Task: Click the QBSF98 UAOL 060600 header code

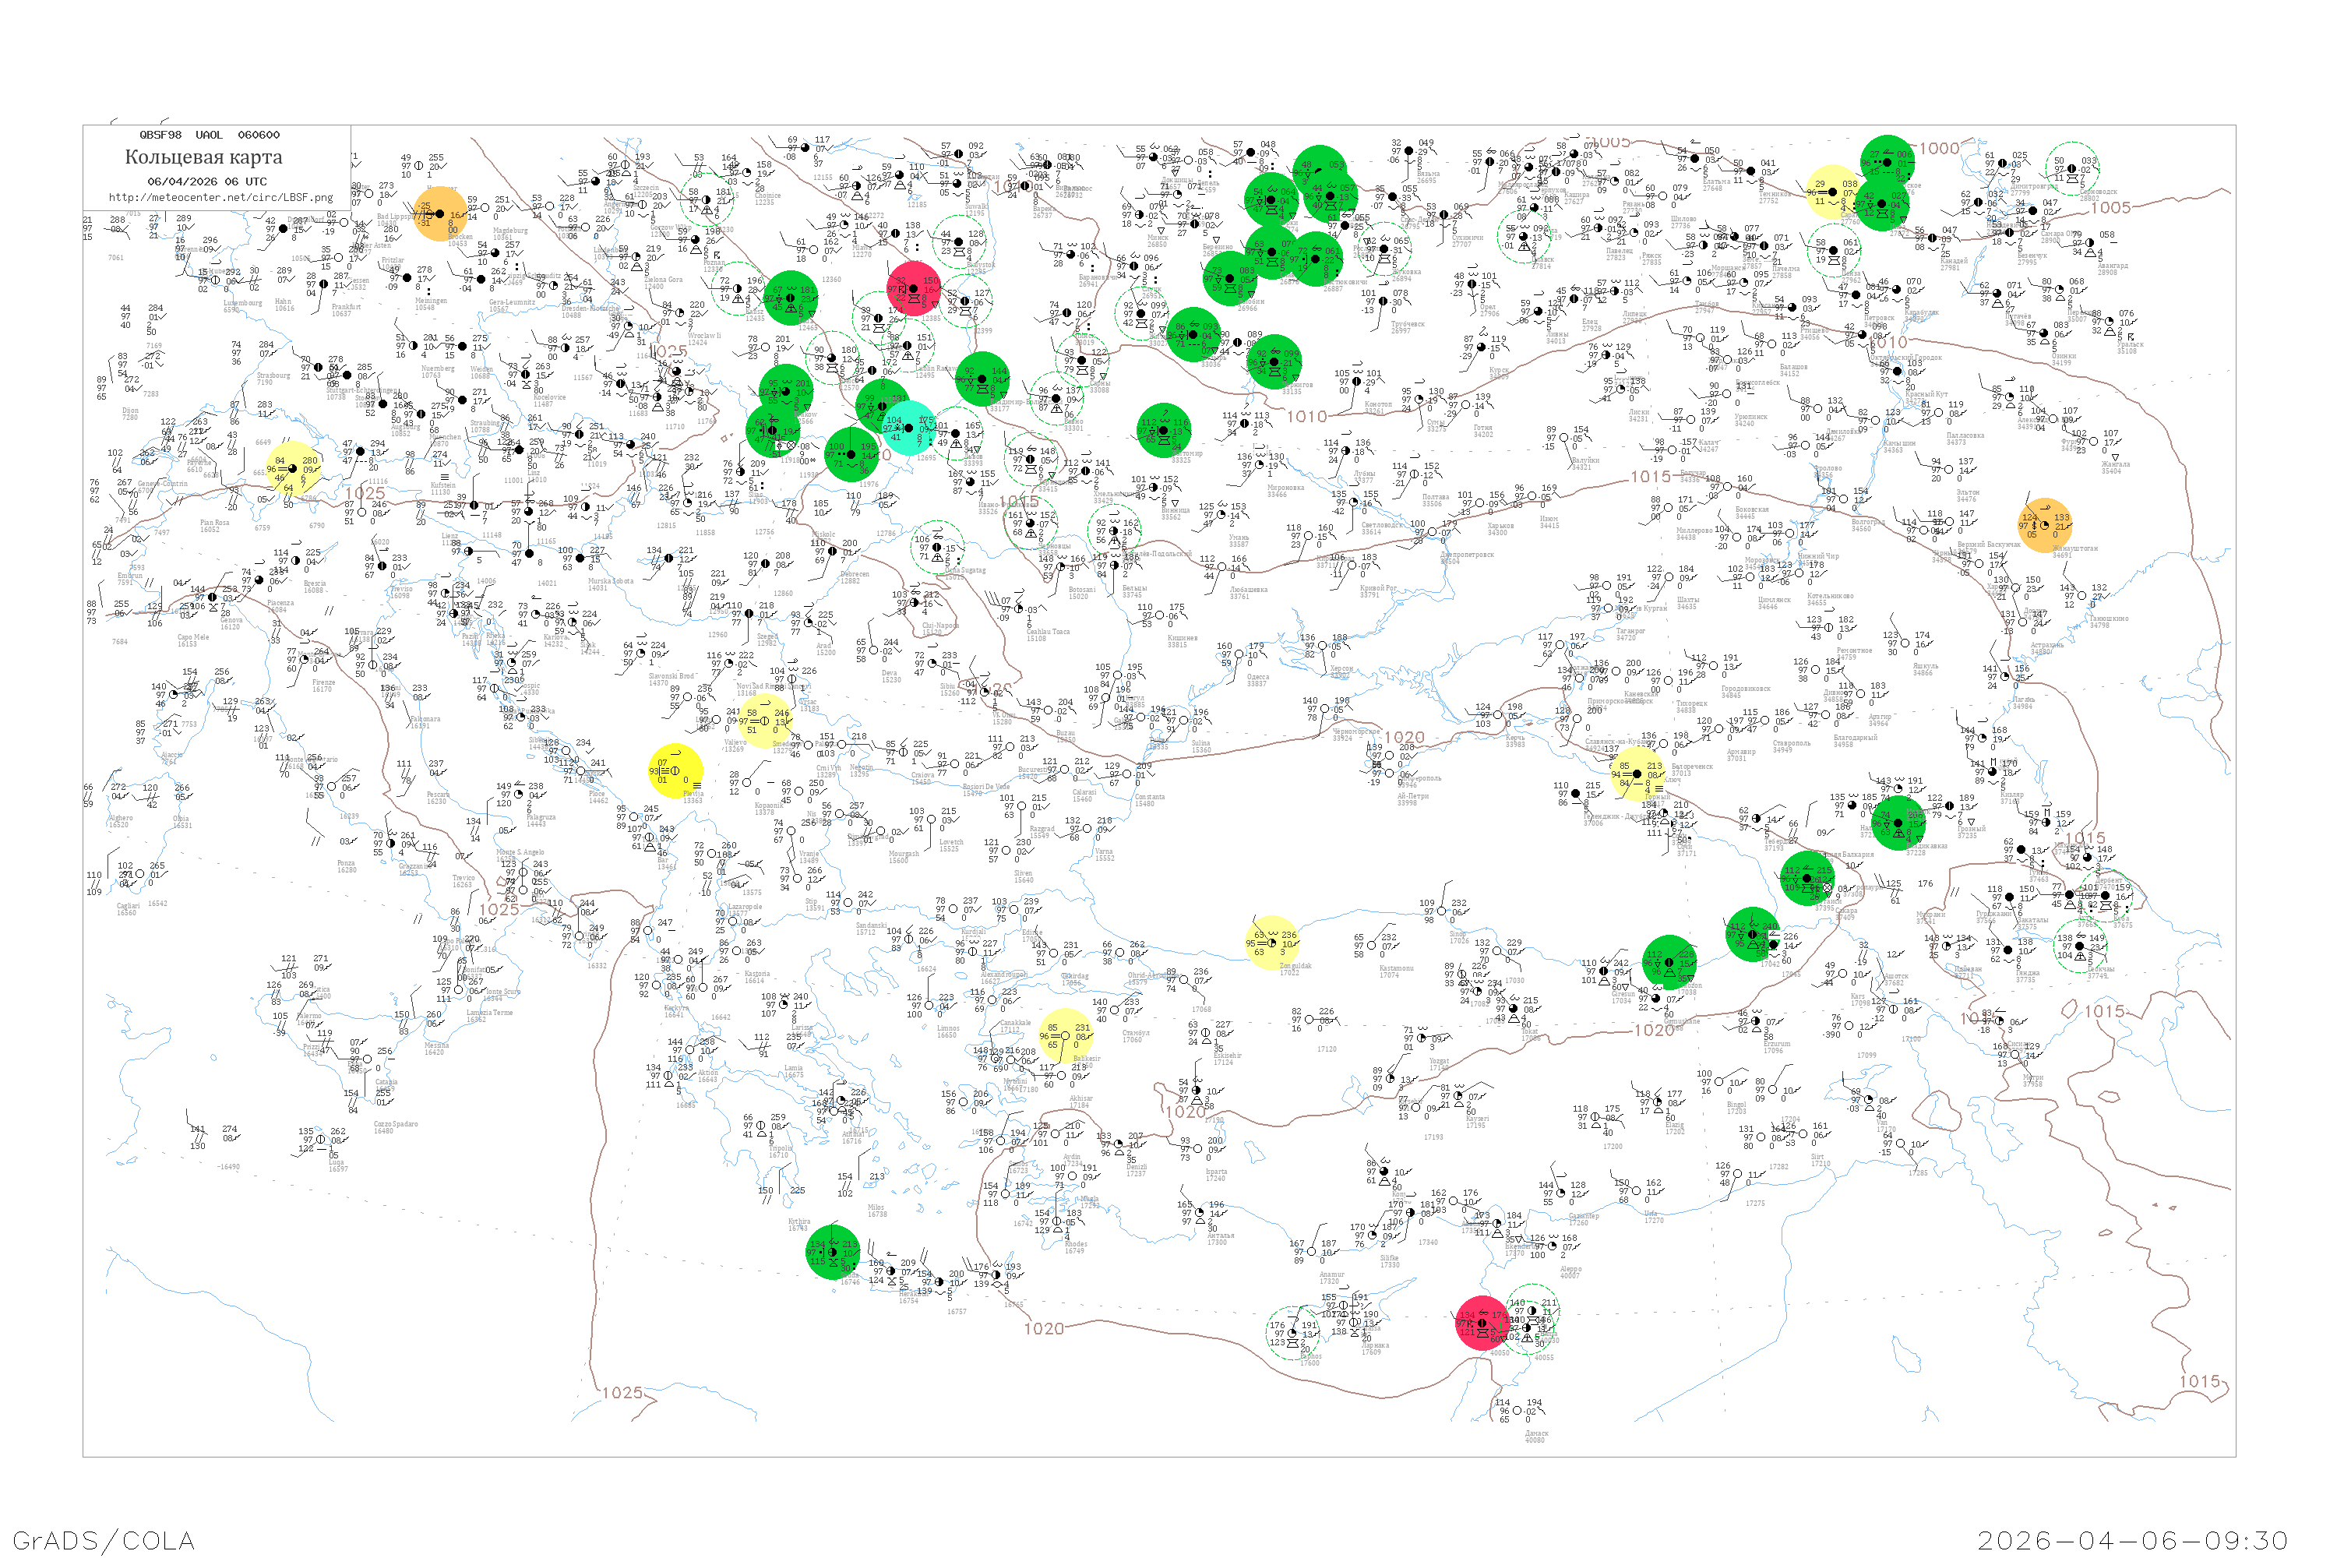Action: [209, 134]
